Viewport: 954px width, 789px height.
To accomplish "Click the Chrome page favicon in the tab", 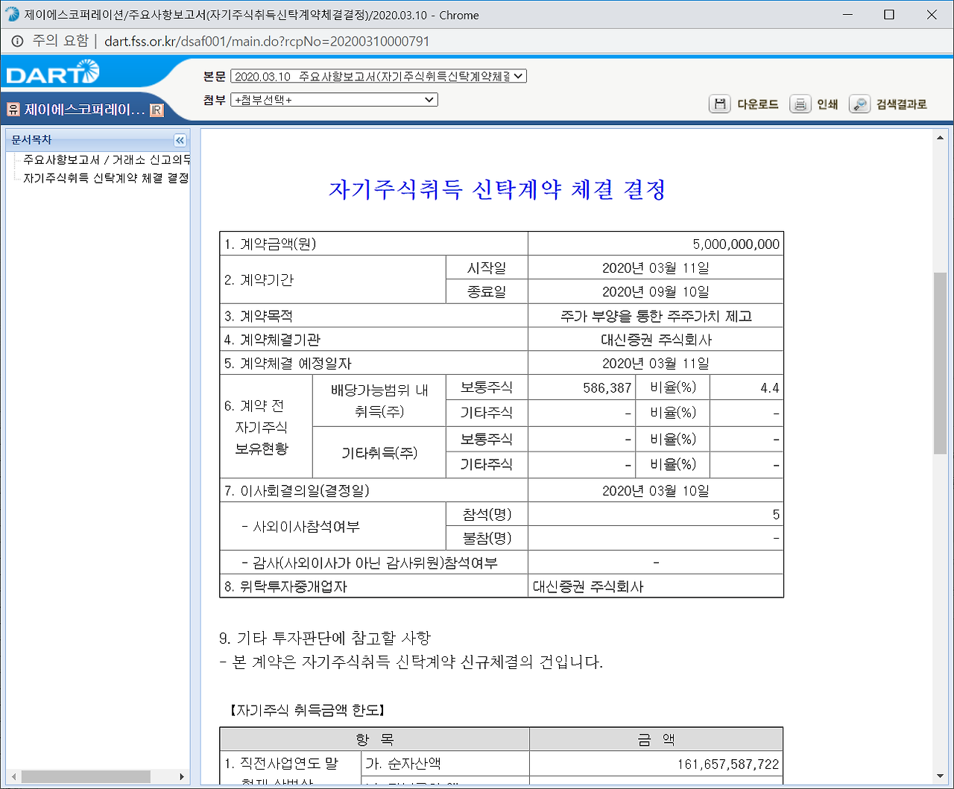I will [12, 14].
